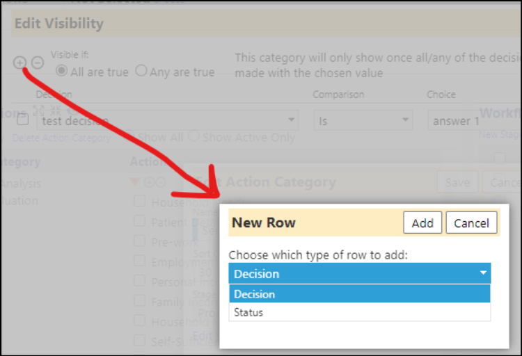Screen dimensions: 522x356
Task: Collapse the orange triangle in Action column
Action: coord(135,181)
